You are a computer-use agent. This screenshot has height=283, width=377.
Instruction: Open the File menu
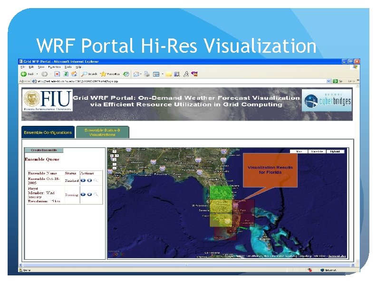23,67
